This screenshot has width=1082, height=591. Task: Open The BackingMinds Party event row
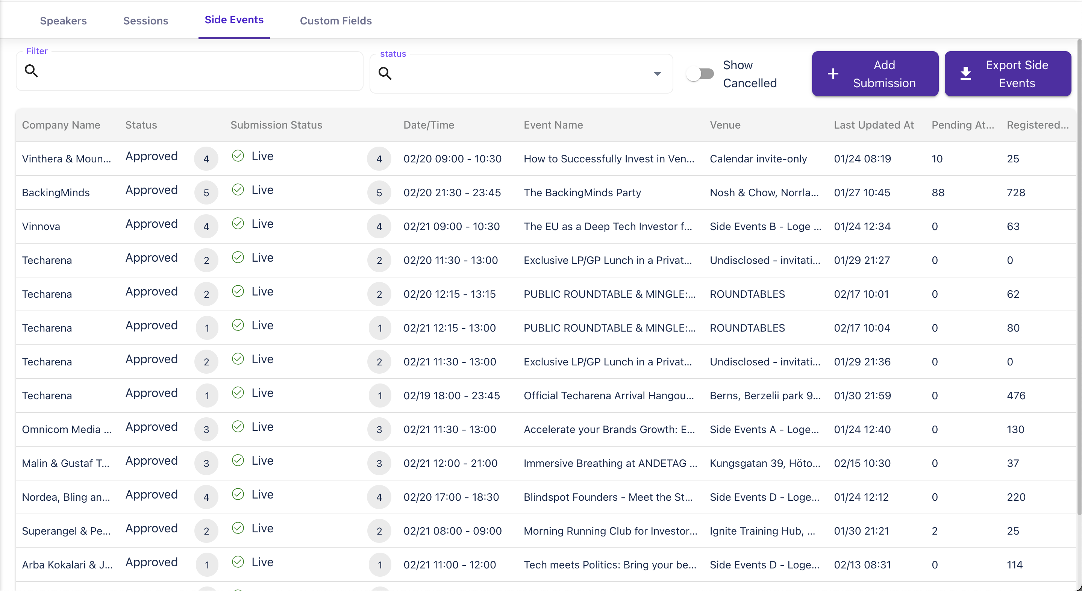[582, 193]
